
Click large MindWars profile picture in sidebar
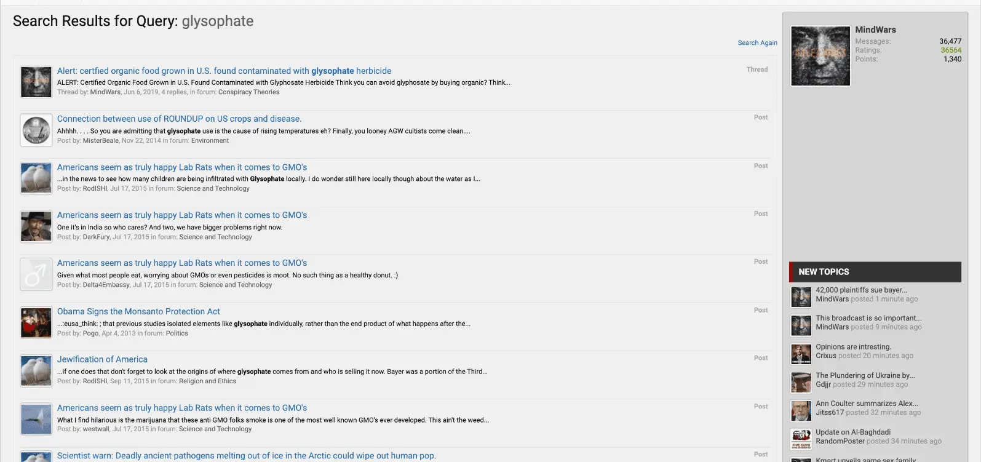[x=820, y=56]
